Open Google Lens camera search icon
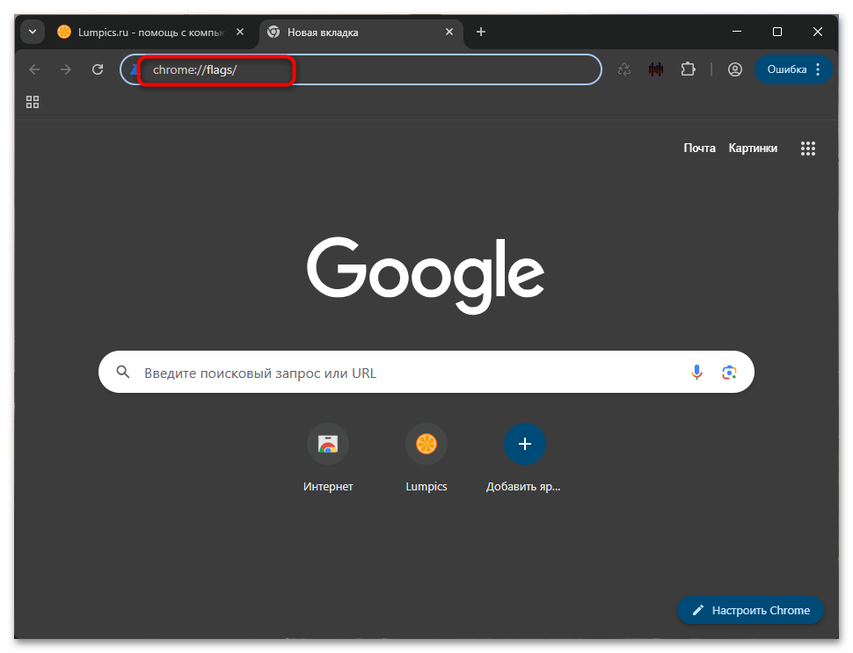Viewport: 853px width, 653px height. pyautogui.click(x=729, y=372)
